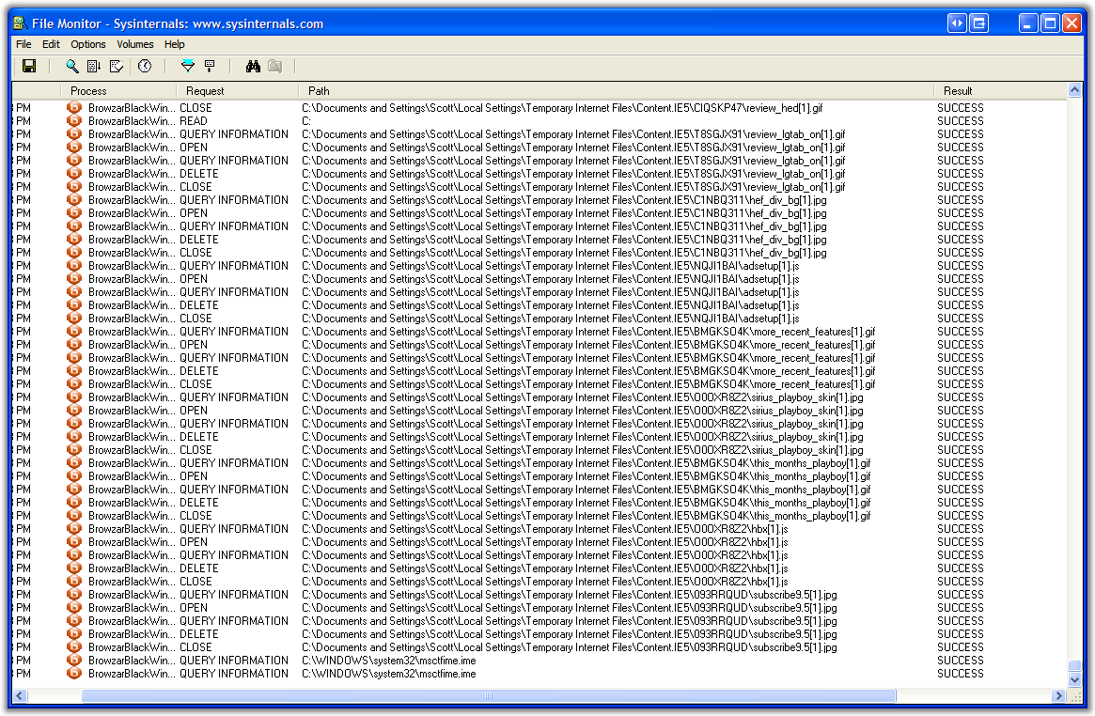This screenshot has height=716, width=1095.
Task: Click the grayed-out jump toolbar icon
Action: pyautogui.click(x=275, y=67)
